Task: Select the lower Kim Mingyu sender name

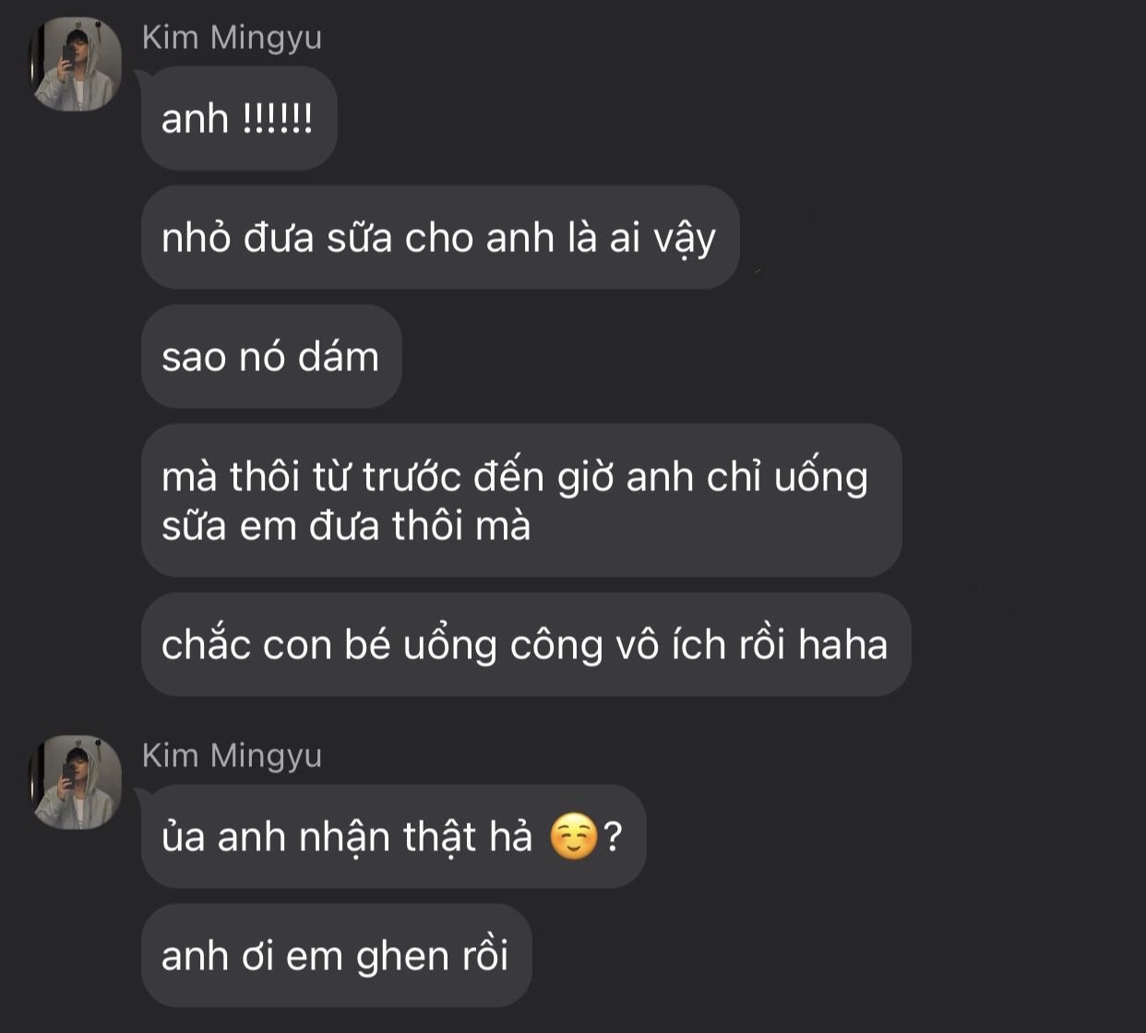Action: pyautogui.click(x=233, y=756)
